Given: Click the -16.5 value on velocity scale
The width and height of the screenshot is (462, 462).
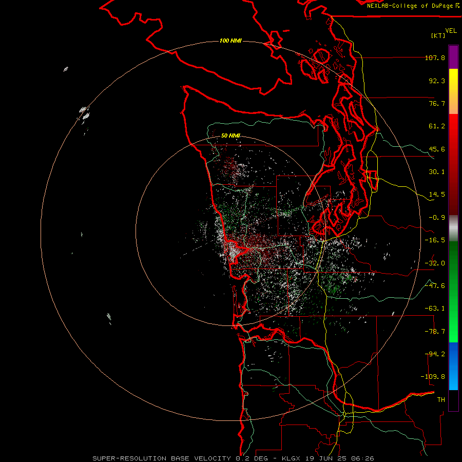Looking at the screenshot, I should (x=435, y=240).
